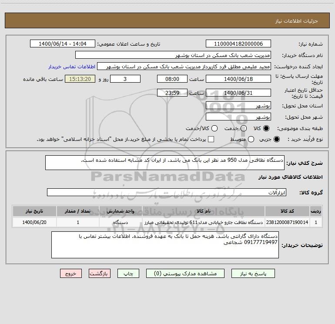Viewport: 335px width, 324px height.
Task: Click the validity time field 23:59
Action: coord(172,93)
